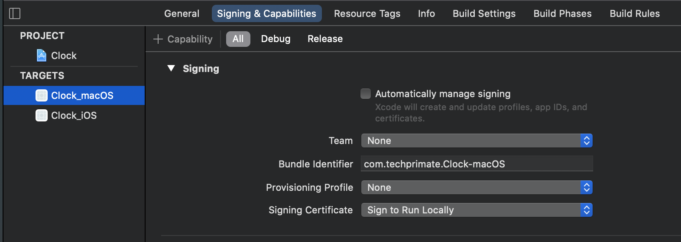Select the All configurations filter
The image size is (681, 242).
point(238,39)
